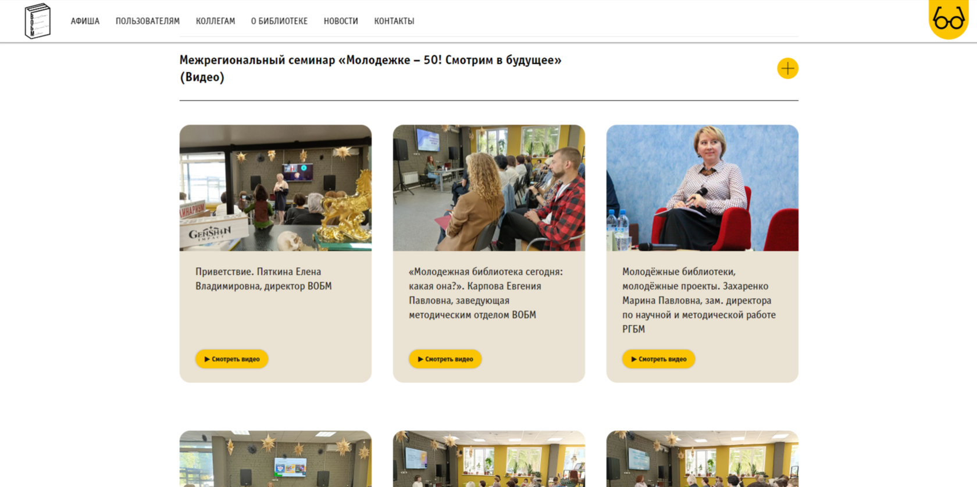
Task: Click the Приветствие card title text
Action: click(x=263, y=279)
